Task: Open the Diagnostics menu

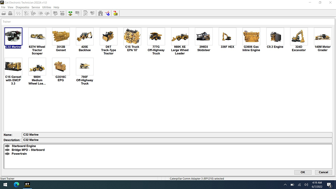Action: pos(22,7)
